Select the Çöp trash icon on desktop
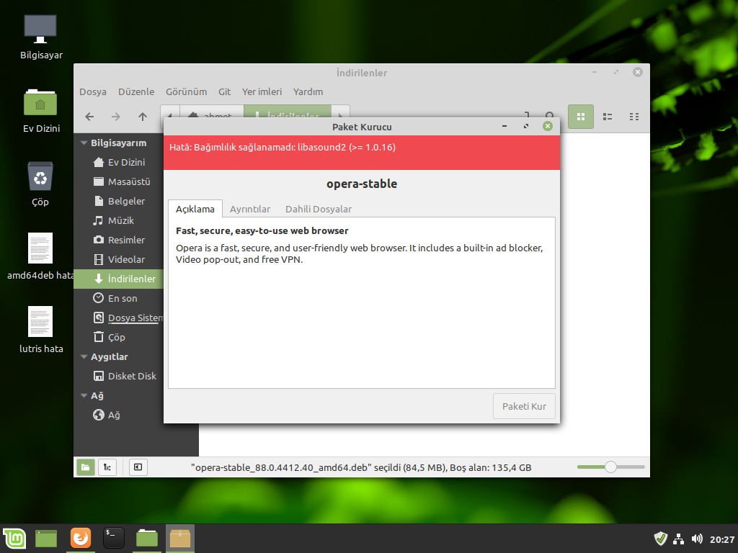Viewport: 738px width, 553px height. click(40, 184)
